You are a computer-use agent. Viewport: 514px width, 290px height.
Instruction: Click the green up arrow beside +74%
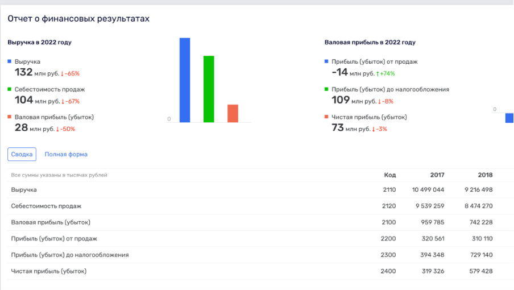378,73
